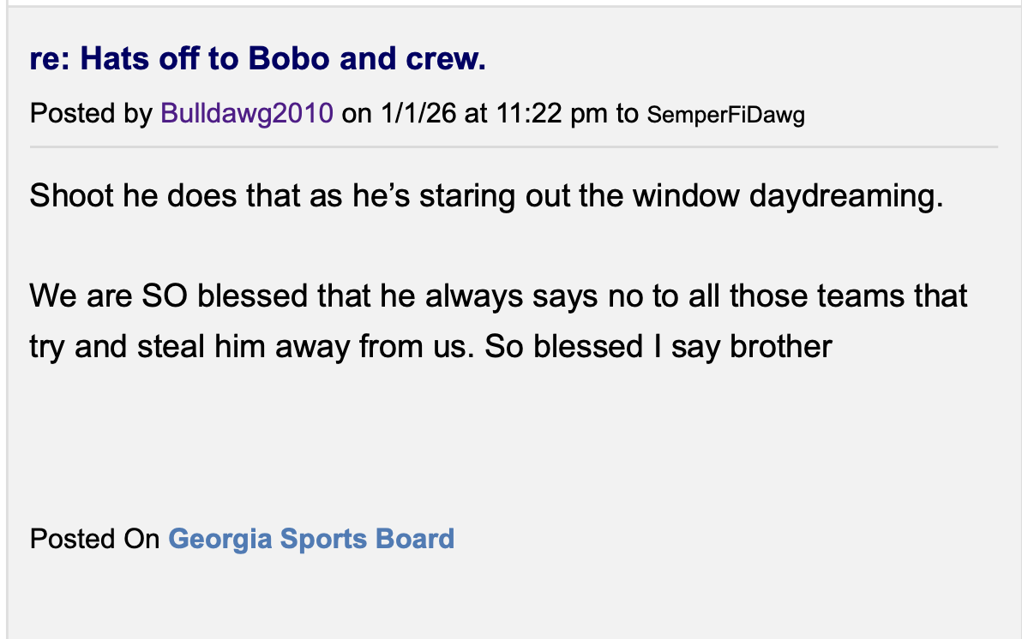
Task: Click 'Sports' in the board link
Action: (324, 539)
